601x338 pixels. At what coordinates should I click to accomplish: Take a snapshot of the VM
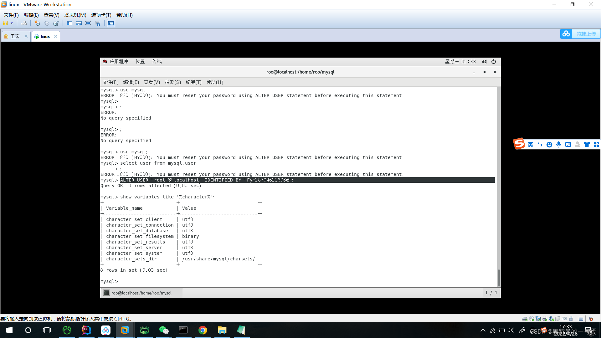37,23
